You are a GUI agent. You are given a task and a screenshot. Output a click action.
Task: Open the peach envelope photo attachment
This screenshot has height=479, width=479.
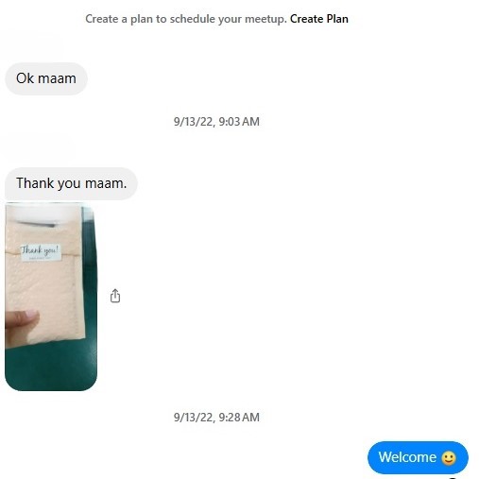coord(51,297)
